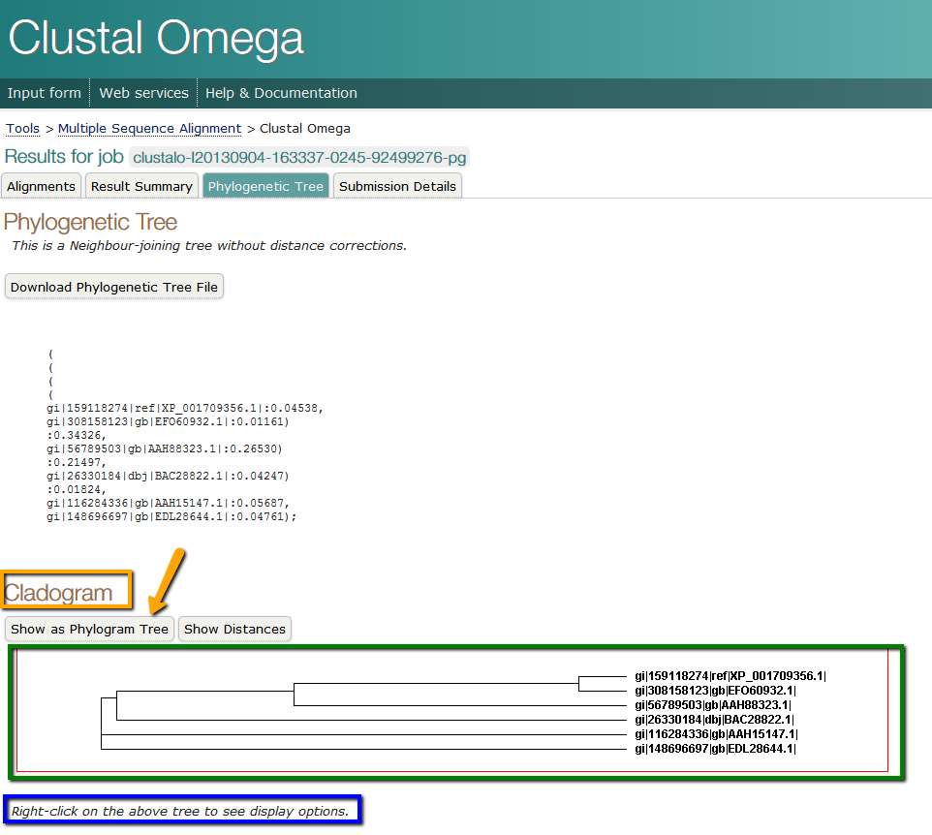Viewport: 932px width, 835px height.
Task: Click Newick line gi|148696697|gb|EDL28644.1|:0.04761
Action: pyautogui.click(x=171, y=517)
